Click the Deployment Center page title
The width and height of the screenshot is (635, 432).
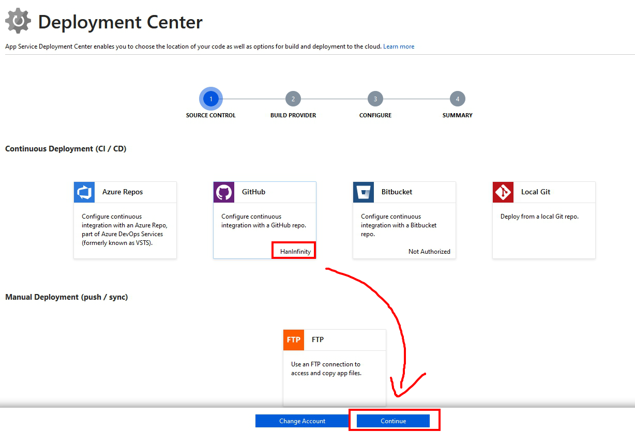(x=120, y=22)
